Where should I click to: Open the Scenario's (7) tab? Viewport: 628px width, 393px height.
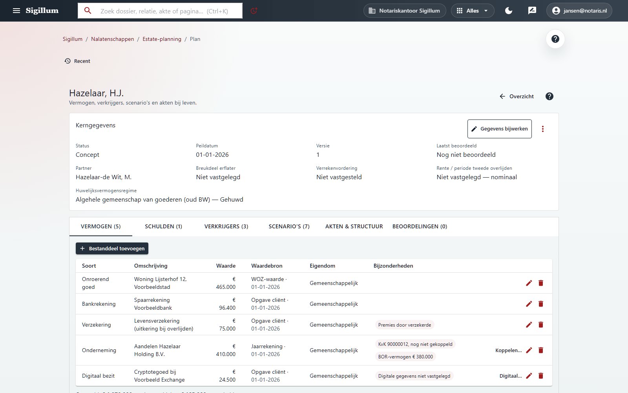pyautogui.click(x=289, y=226)
